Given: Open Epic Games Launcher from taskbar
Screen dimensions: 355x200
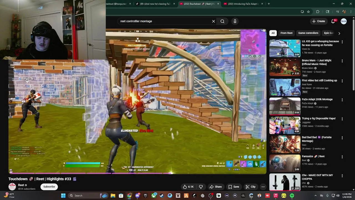Looking at the screenshot, I should (x=145, y=196).
